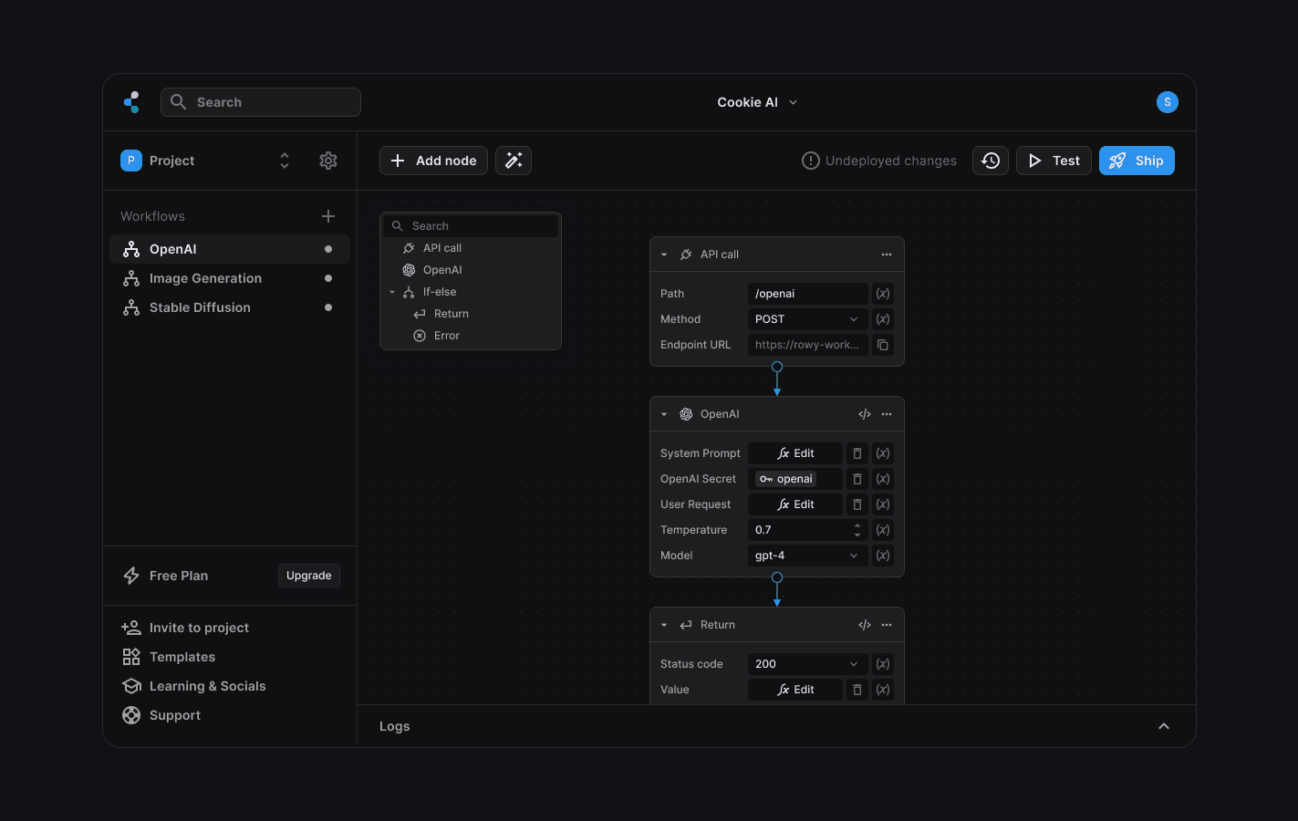The height and width of the screenshot is (821, 1298).
Task: Toggle variable mode for Status code
Action: pyautogui.click(x=882, y=664)
